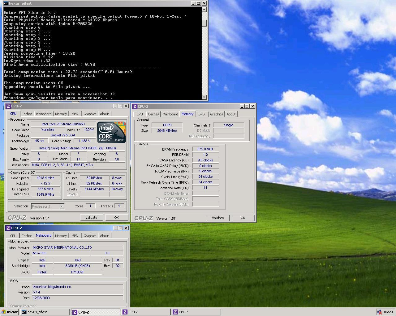Viewport: 396px width, 316px height.
Task: Click the console vertical scrollbar thumb
Action: (204, 23)
